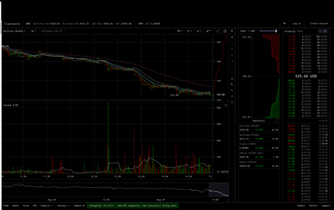334x210 pixels.
Task: Adjust the depth Span slider handle
Action: pyautogui.click(x=276, y=31)
